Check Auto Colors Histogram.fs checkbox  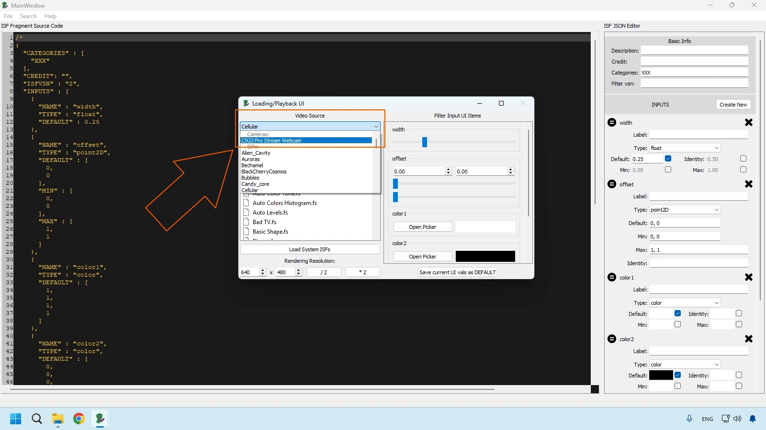tap(246, 203)
